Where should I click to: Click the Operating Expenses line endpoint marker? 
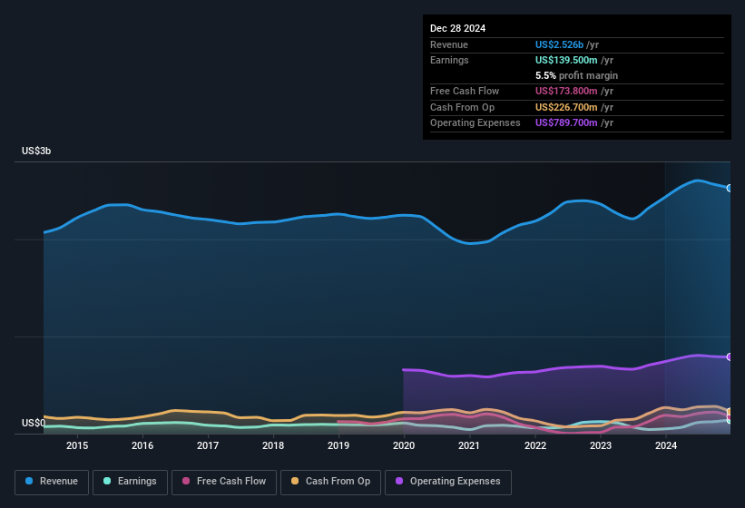[x=730, y=357]
